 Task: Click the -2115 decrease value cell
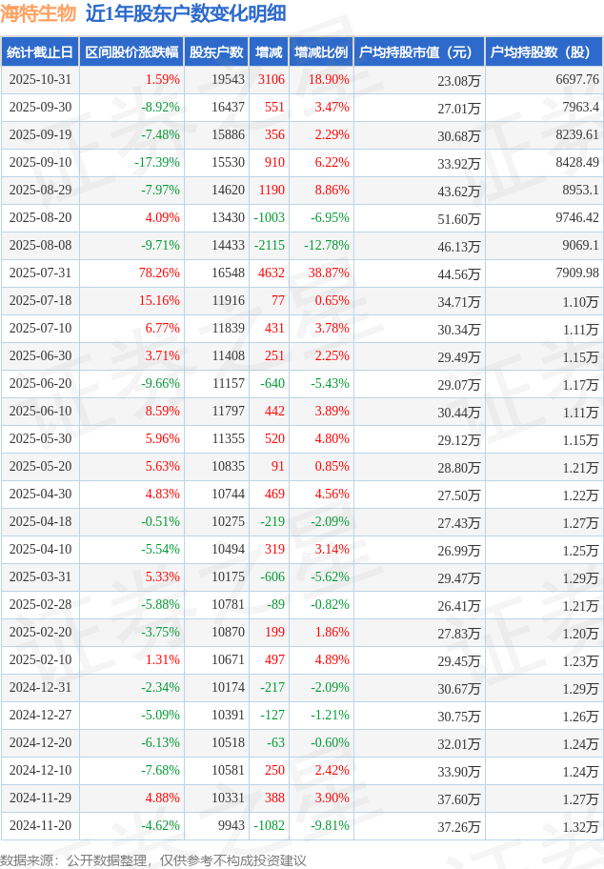coord(269,246)
